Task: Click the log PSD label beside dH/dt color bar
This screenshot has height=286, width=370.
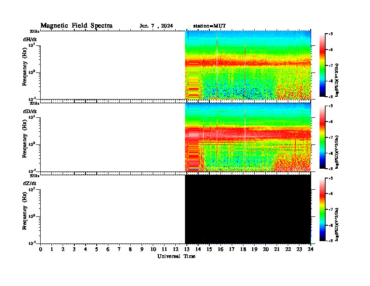Action: point(337,80)
